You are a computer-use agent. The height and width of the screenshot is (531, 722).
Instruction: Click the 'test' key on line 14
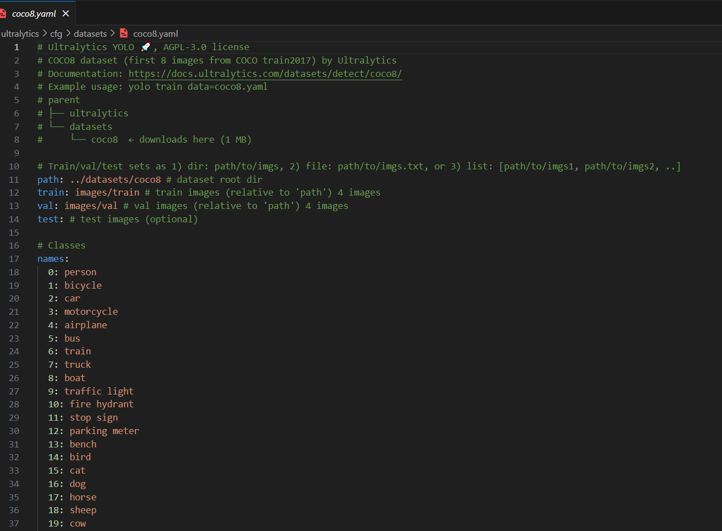48,220
